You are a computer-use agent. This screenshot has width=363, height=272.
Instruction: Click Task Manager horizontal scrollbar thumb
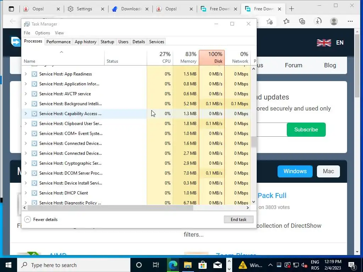tap(110, 208)
